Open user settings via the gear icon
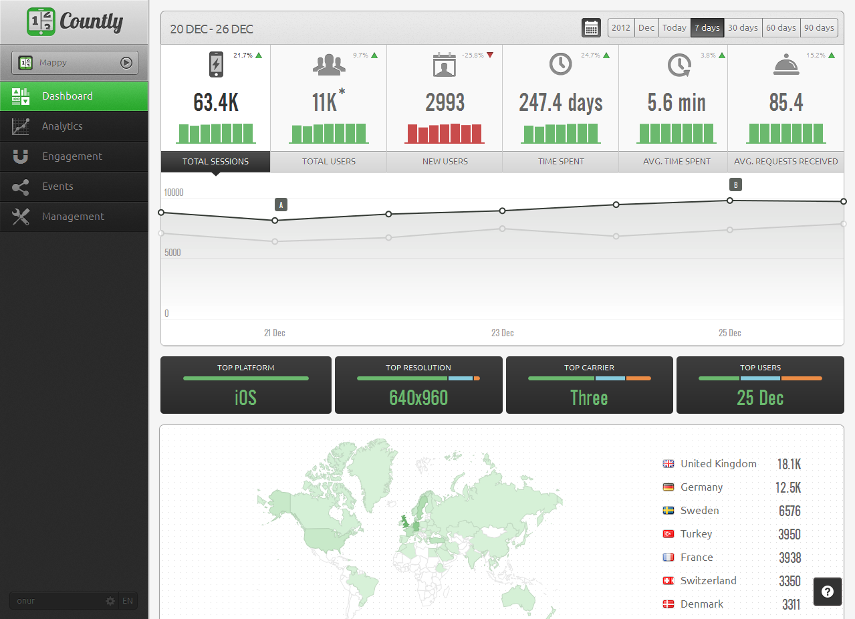 (x=110, y=600)
